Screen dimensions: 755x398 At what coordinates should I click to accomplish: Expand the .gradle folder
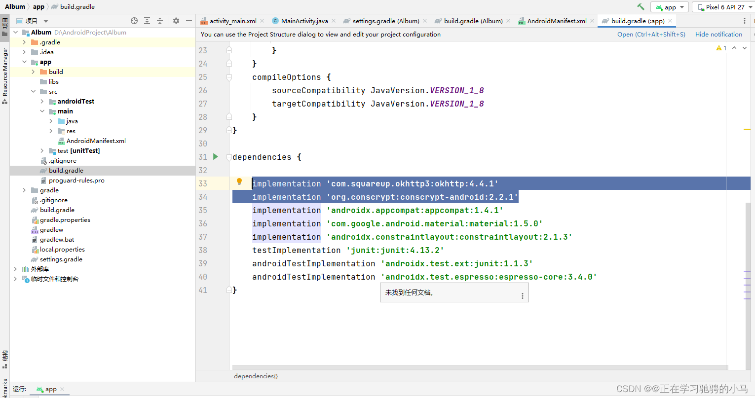[x=24, y=42]
